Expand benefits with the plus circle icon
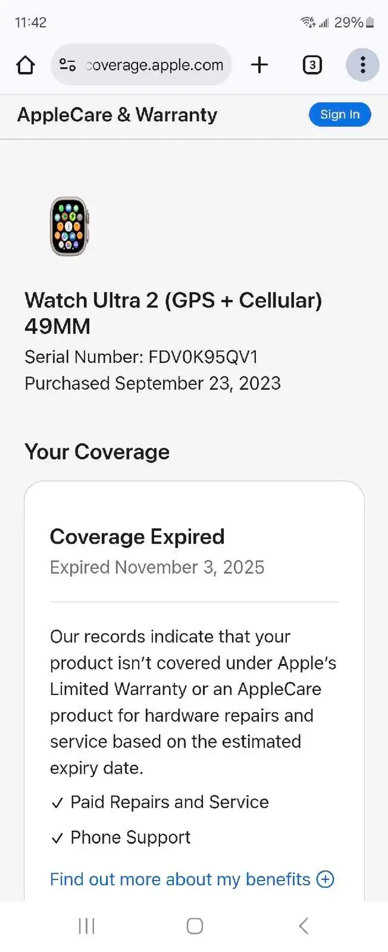 (x=326, y=879)
